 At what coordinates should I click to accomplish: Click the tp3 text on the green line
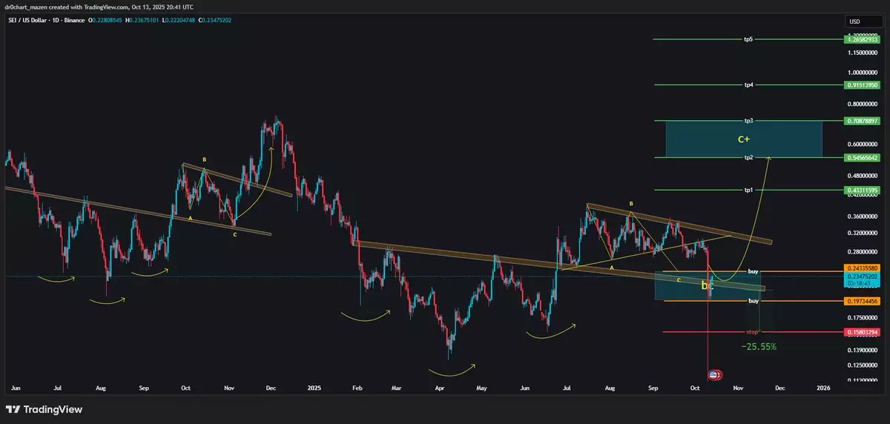(x=749, y=121)
